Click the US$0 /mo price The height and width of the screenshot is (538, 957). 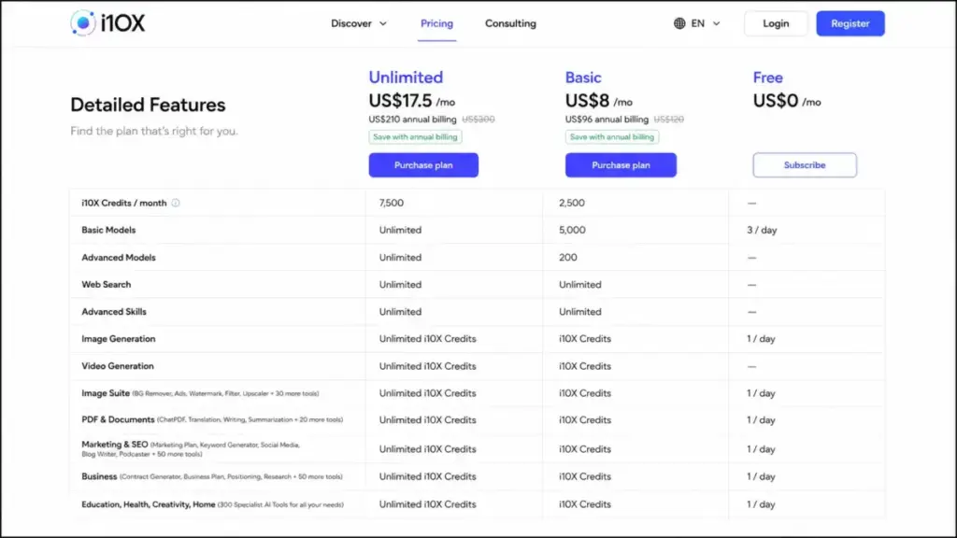pyautogui.click(x=787, y=101)
